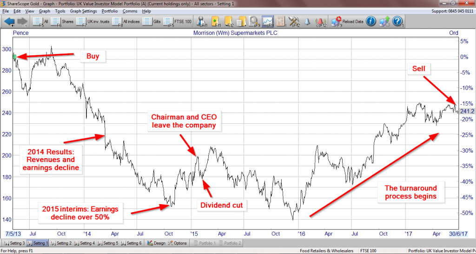Switch to Setting 1 graph tab
This screenshot has height=254, width=476.
pyautogui.click(x=38, y=243)
